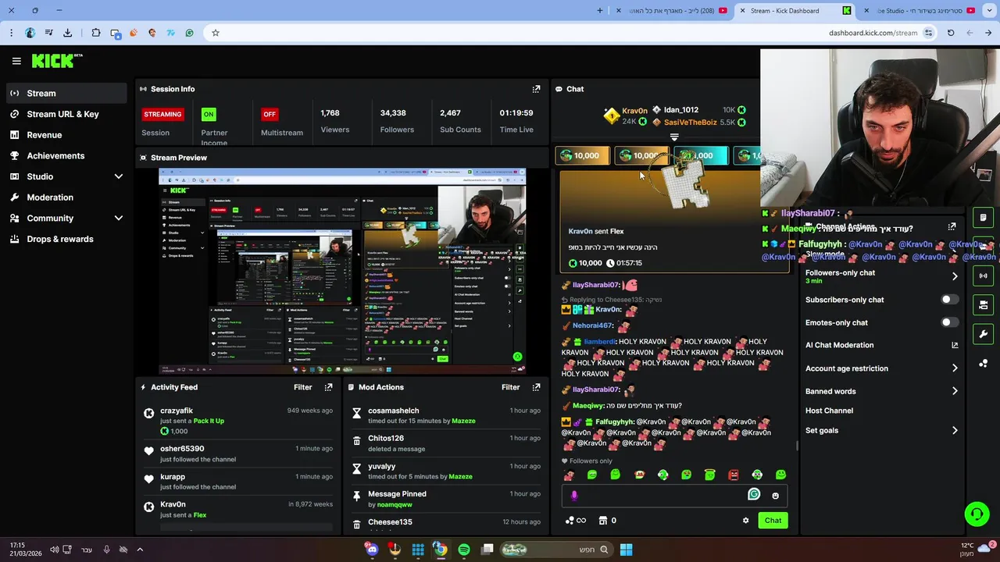
Task: Open Windows Start menu
Action: pos(626,550)
